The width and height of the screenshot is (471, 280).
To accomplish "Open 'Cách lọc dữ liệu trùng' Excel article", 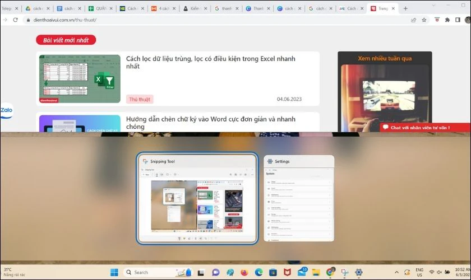I will (x=211, y=62).
